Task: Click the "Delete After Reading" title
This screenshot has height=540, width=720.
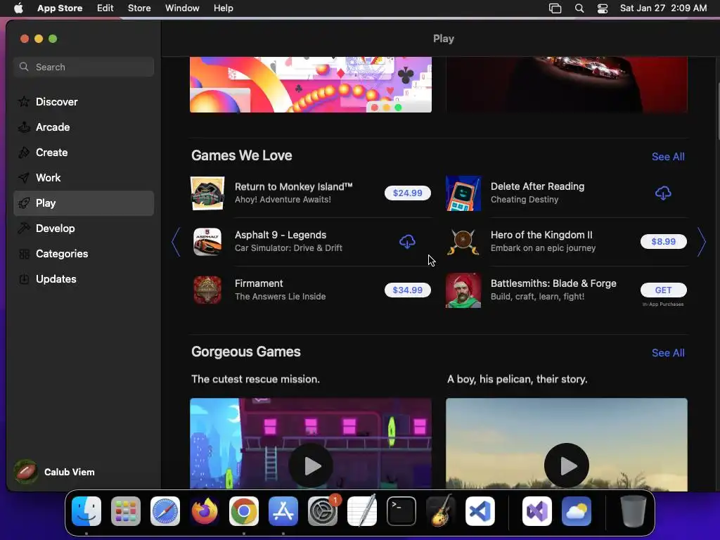Action: pyautogui.click(x=538, y=186)
